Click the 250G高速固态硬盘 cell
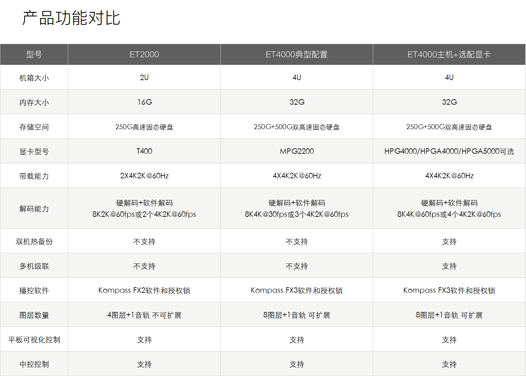The height and width of the screenshot is (376, 526). (x=144, y=127)
